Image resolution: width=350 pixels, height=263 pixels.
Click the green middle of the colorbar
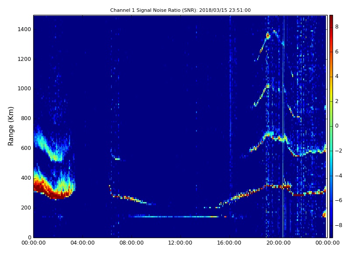point(331,126)
